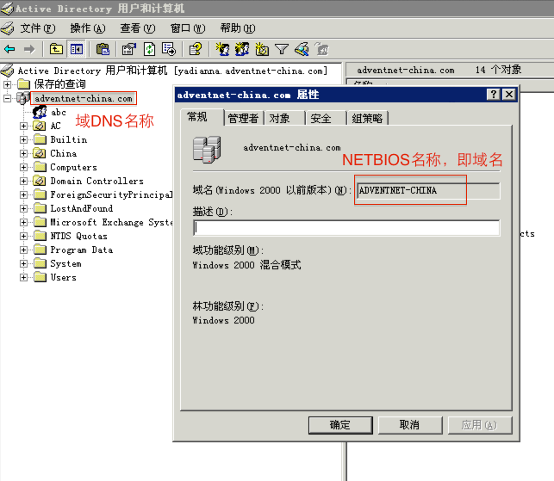The width and height of the screenshot is (554, 481).
Task: Select the NTDS Quotas tree item
Action: click(78, 236)
